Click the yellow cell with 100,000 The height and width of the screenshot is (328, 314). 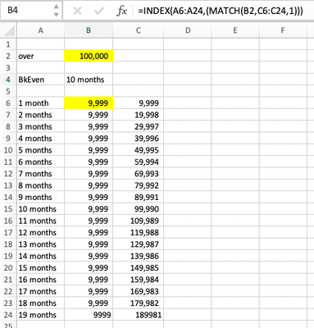[89, 56]
